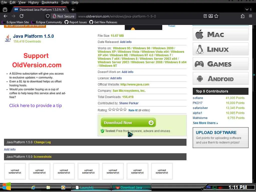Open the tracking protection shield icon
256x192 pixels.
(x=48, y=16)
